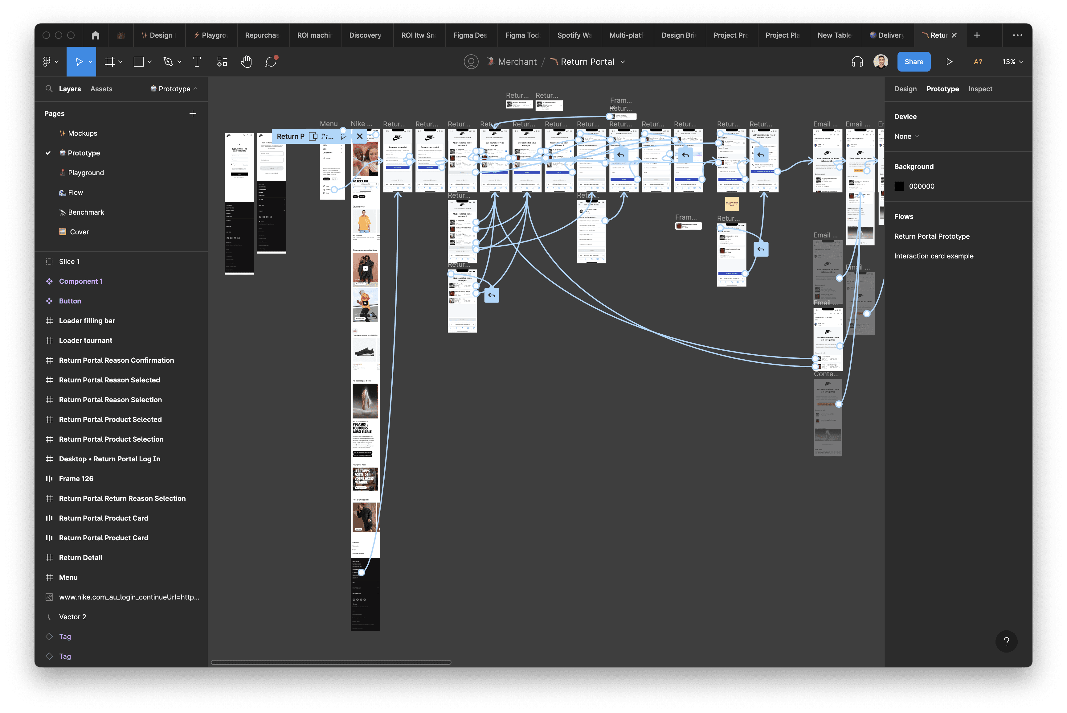Start audio conversation via headphones icon
The image size is (1067, 713).
857,61
